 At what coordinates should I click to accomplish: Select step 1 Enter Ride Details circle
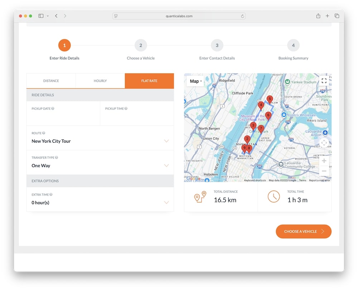coord(64,45)
